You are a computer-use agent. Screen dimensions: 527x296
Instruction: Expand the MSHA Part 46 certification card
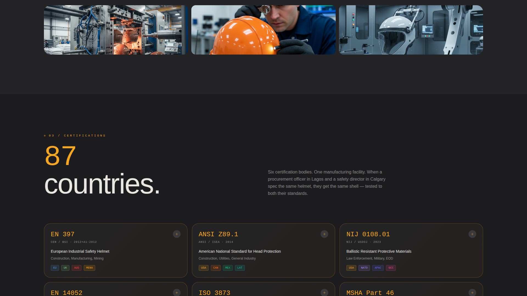tap(472, 292)
